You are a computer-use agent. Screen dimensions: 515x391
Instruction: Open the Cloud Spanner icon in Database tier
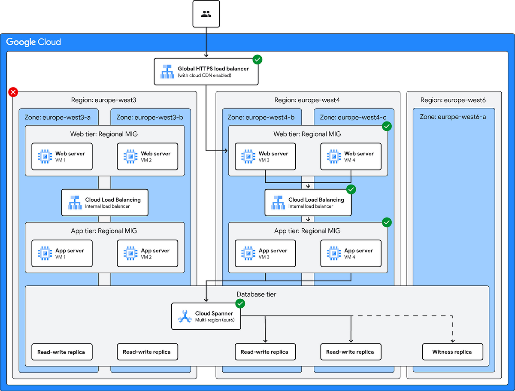pos(183,316)
